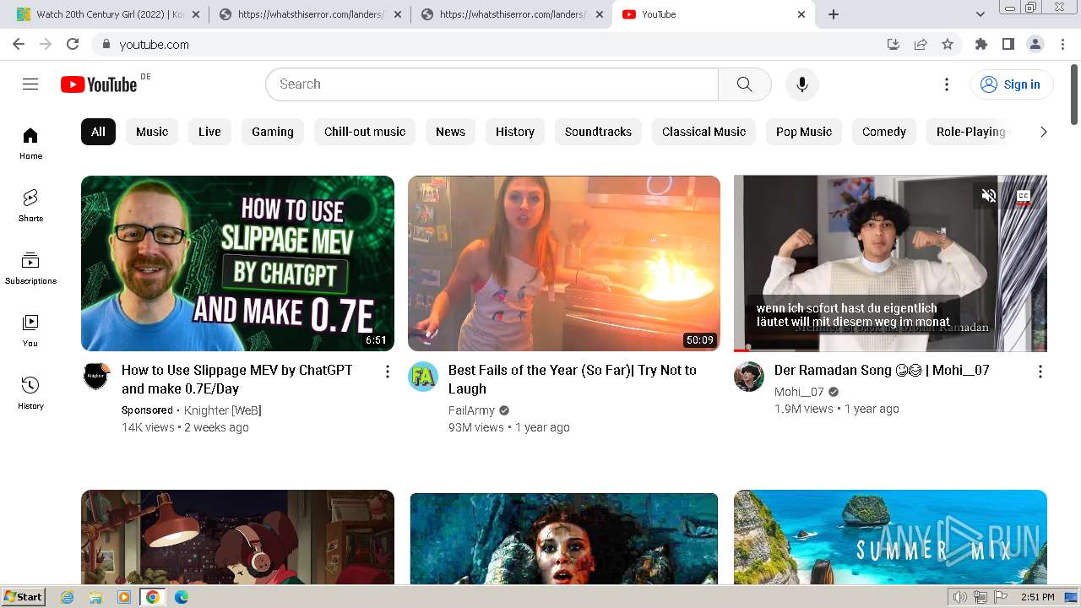Screen dimensions: 1081x608
Task: Open FailArmy channel avatar
Action: coord(423,376)
